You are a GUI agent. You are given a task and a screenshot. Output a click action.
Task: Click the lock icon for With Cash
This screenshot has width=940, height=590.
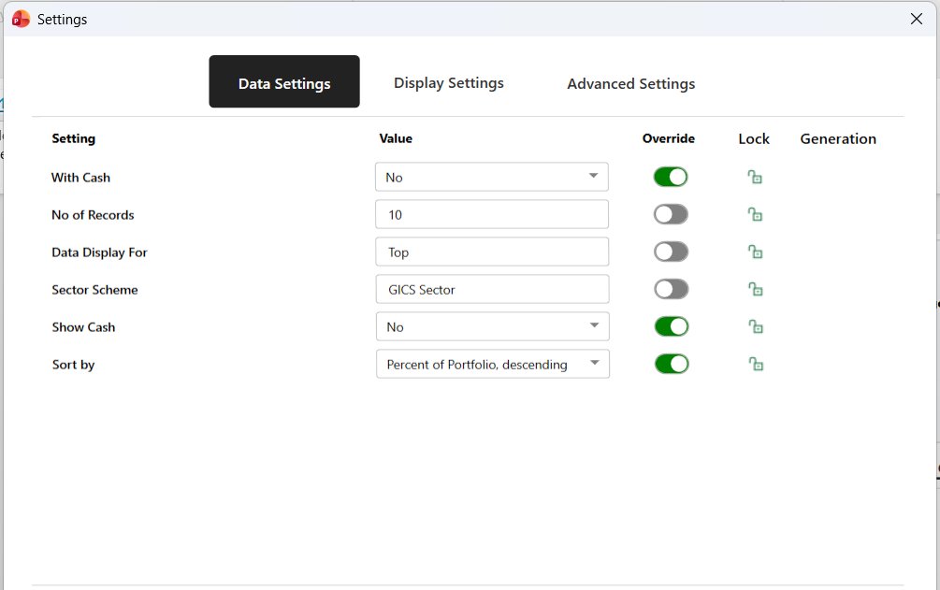755,177
